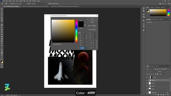The height and width of the screenshot is (96, 171).
Task: Add a layer mask in Layers panel
Action: coord(158,95)
